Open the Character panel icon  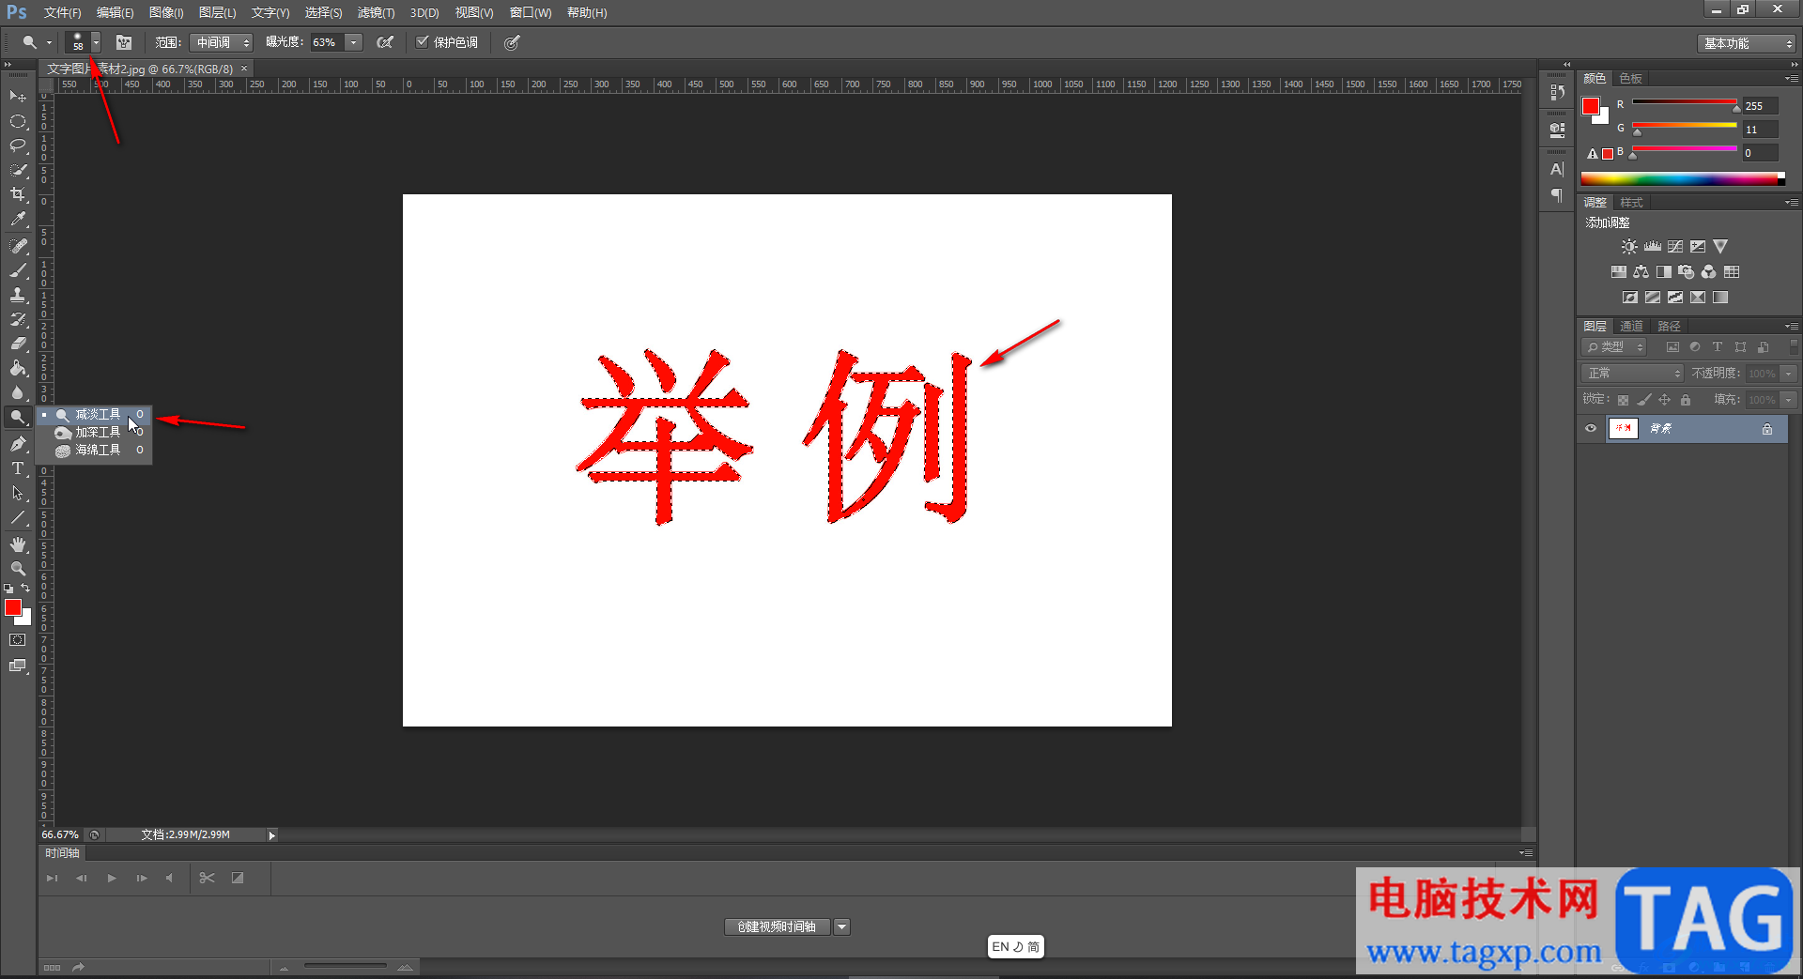(x=1557, y=170)
